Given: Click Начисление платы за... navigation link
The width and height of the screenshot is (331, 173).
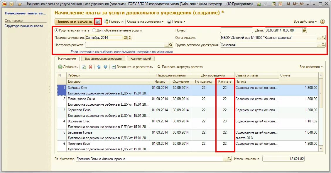Looking at the screenshot, I should [x=25, y=13].
